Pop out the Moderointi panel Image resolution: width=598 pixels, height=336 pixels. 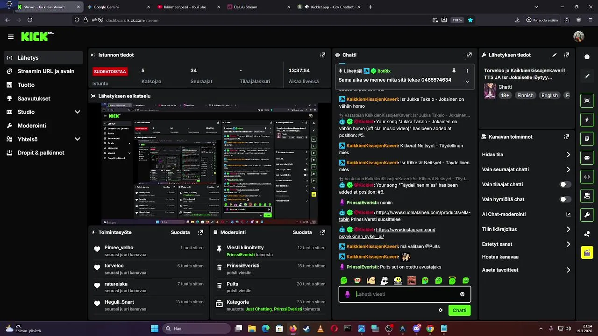click(322, 232)
